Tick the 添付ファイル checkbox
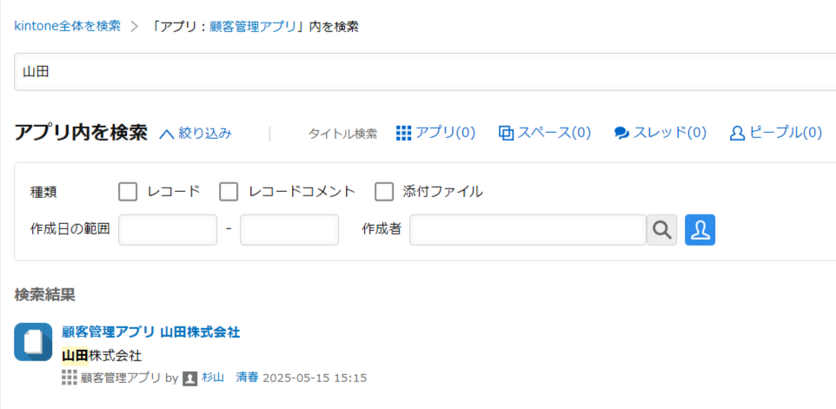Viewport: 836px width, 409px height. pos(384,192)
